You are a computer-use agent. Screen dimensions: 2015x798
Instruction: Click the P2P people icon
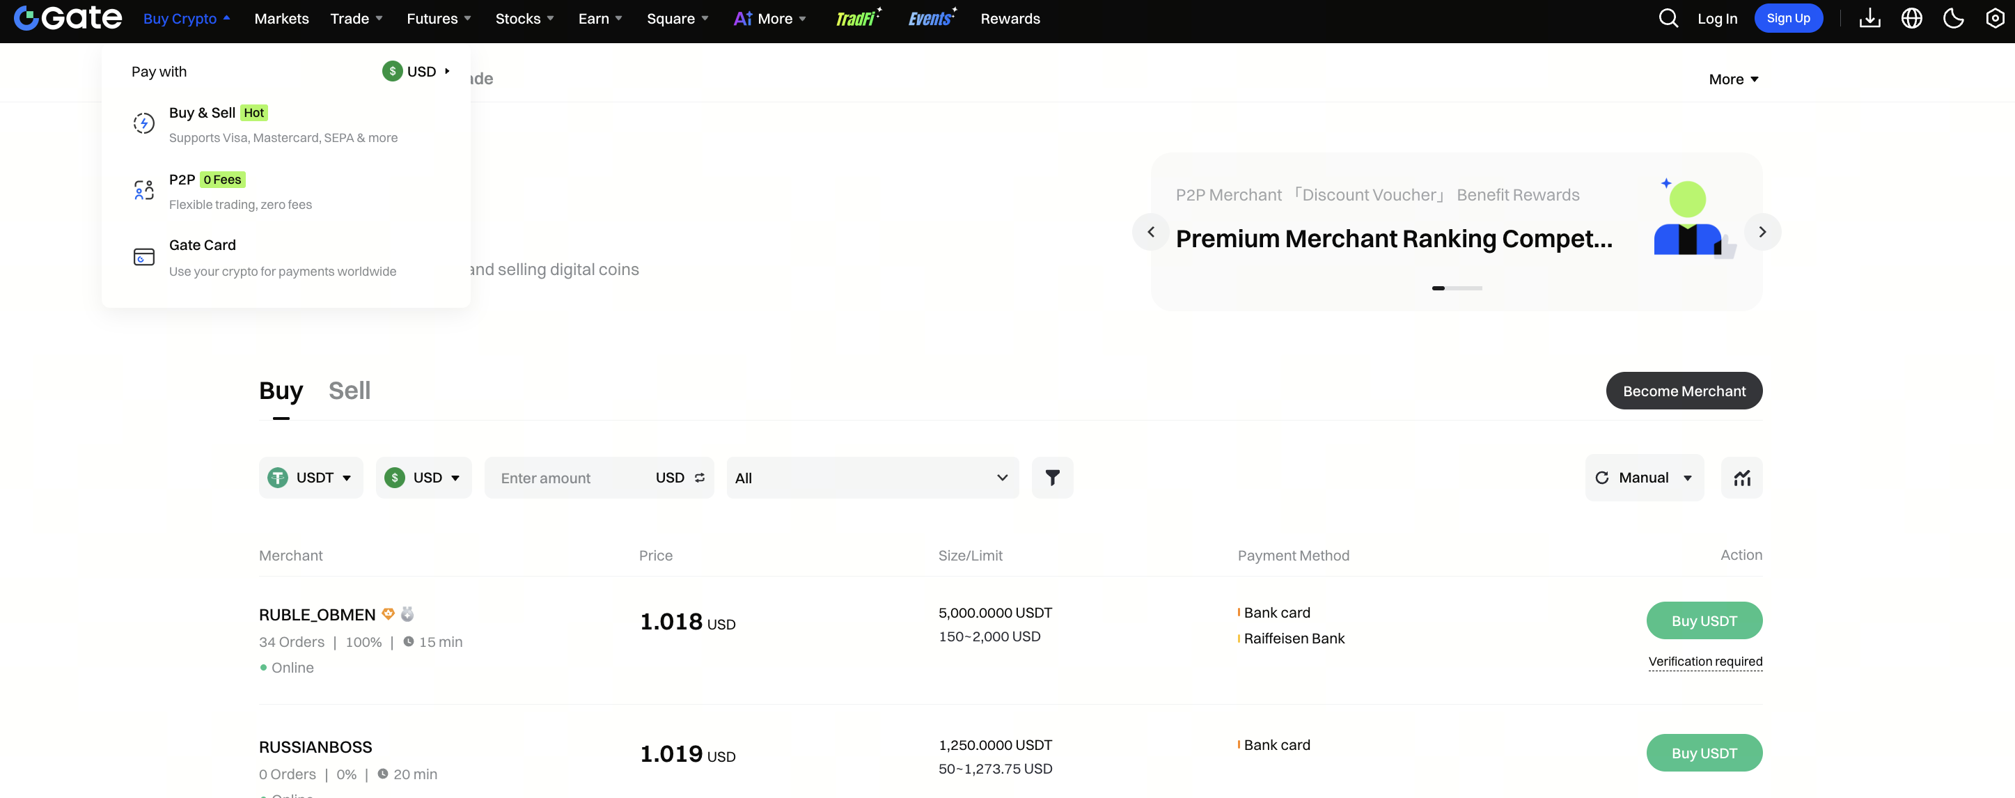(144, 190)
